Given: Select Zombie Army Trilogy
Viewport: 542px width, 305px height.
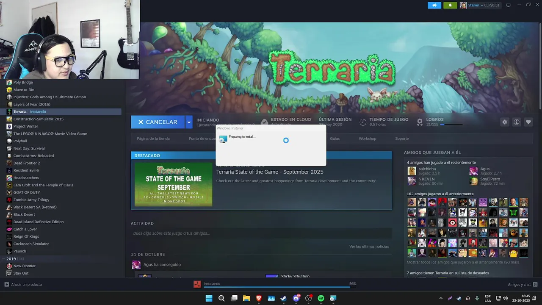Looking at the screenshot, I should click(31, 200).
